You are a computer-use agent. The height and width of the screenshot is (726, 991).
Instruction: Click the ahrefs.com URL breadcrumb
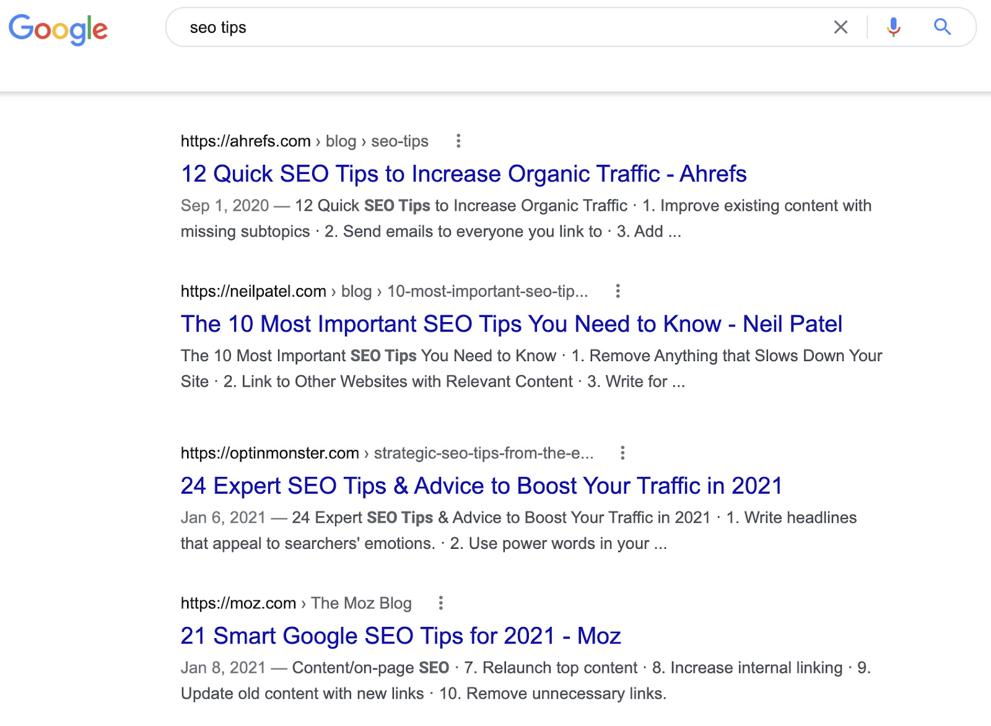coord(304,141)
